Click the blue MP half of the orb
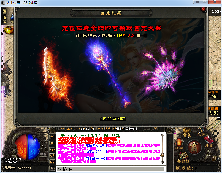The image size is (222, 173). tap(34, 147)
